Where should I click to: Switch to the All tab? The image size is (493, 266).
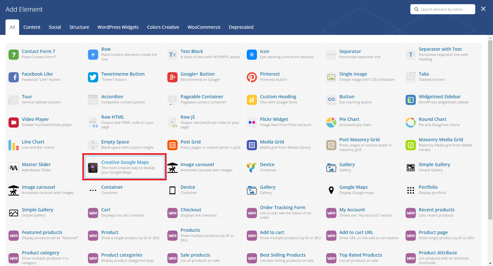click(12, 27)
